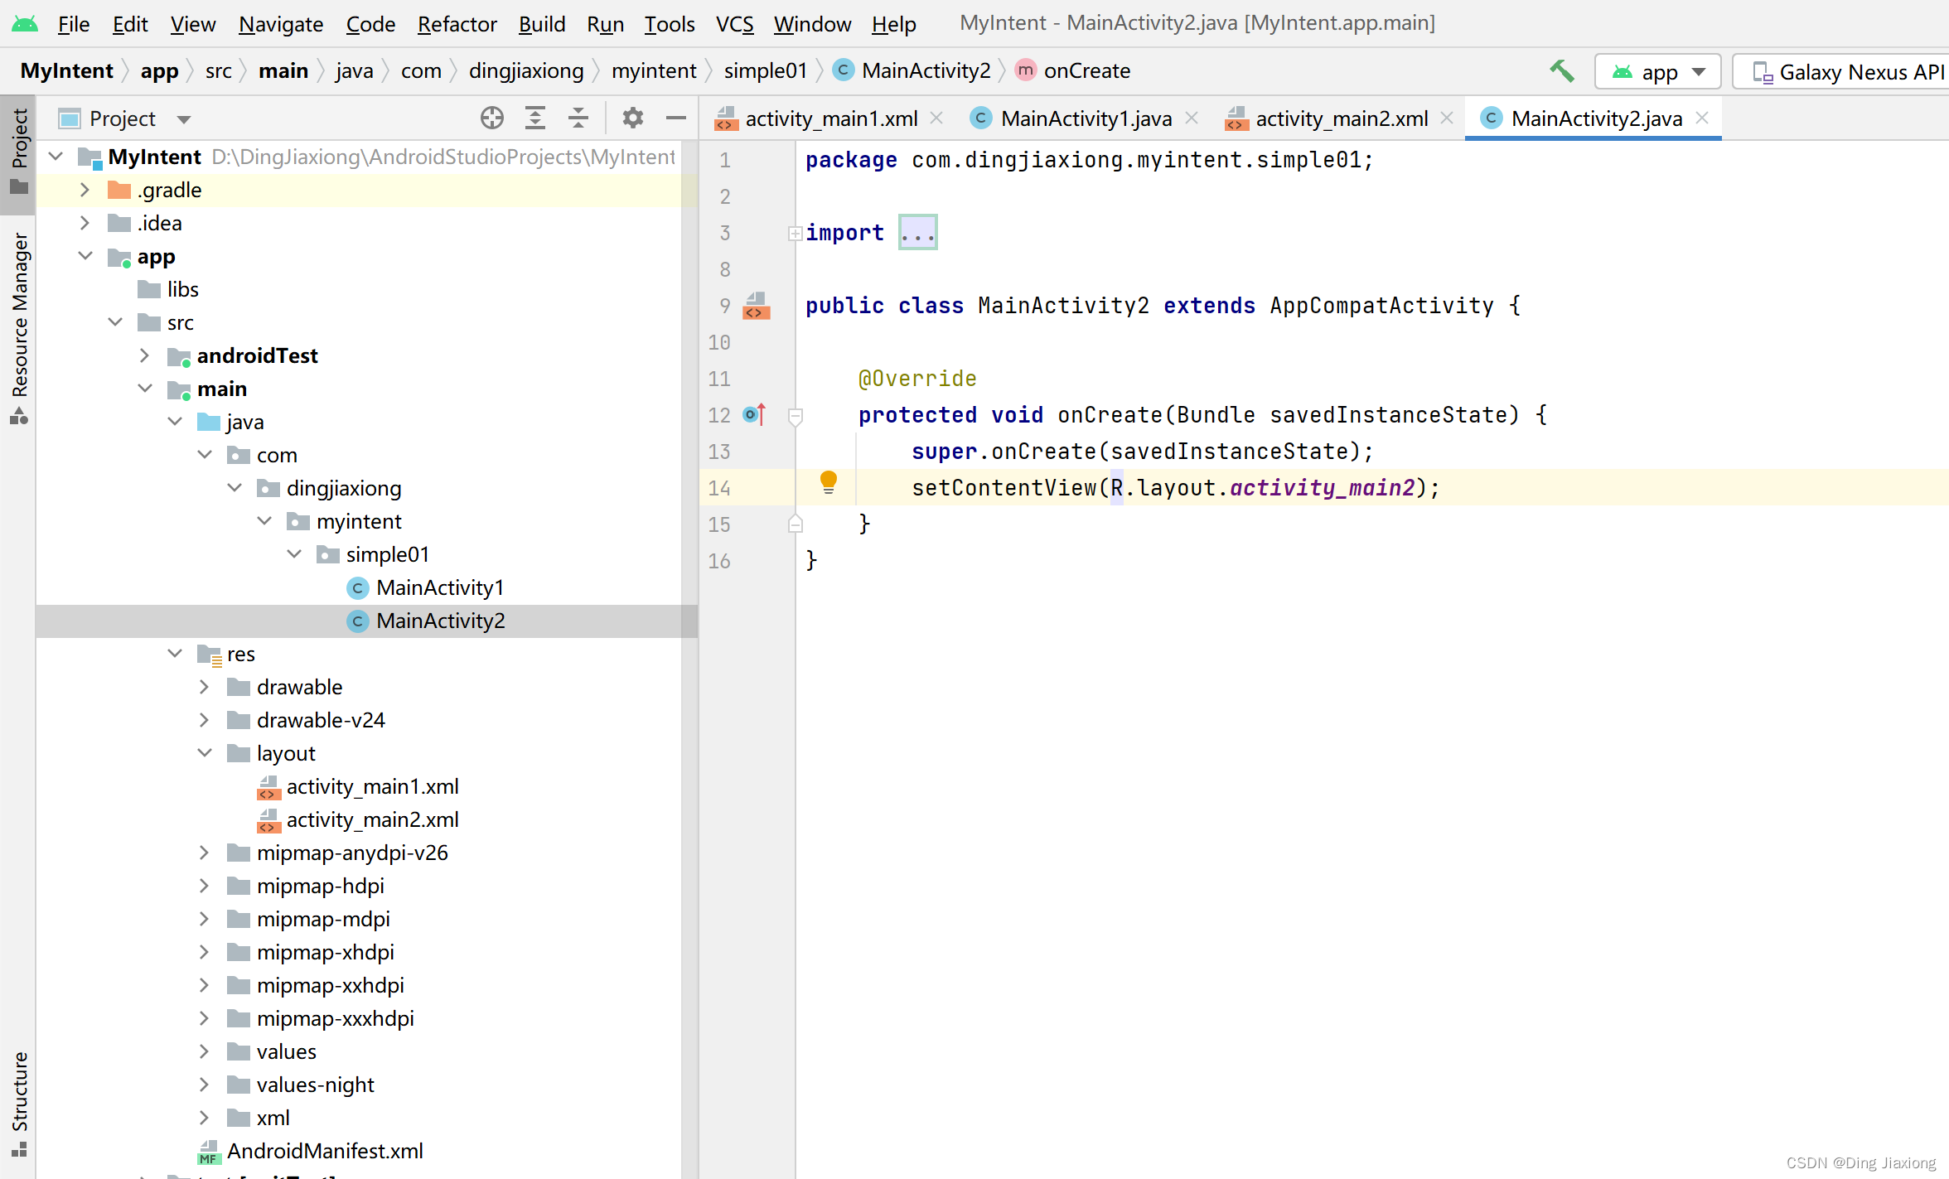The height and width of the screenshot is (1179, 1949).
Task: Click the onCreate method icon in breadcrumb
Action: 1026,70
